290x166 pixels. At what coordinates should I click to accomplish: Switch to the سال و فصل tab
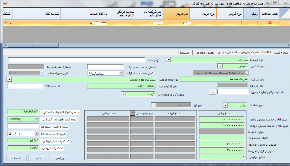pyautogui.click(x=281, y=53)
